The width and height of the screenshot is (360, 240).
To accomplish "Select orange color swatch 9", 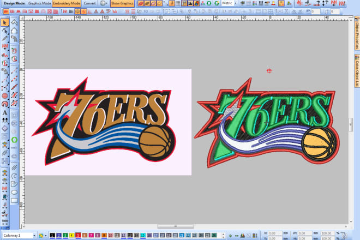I will click(x=104, y=236).
